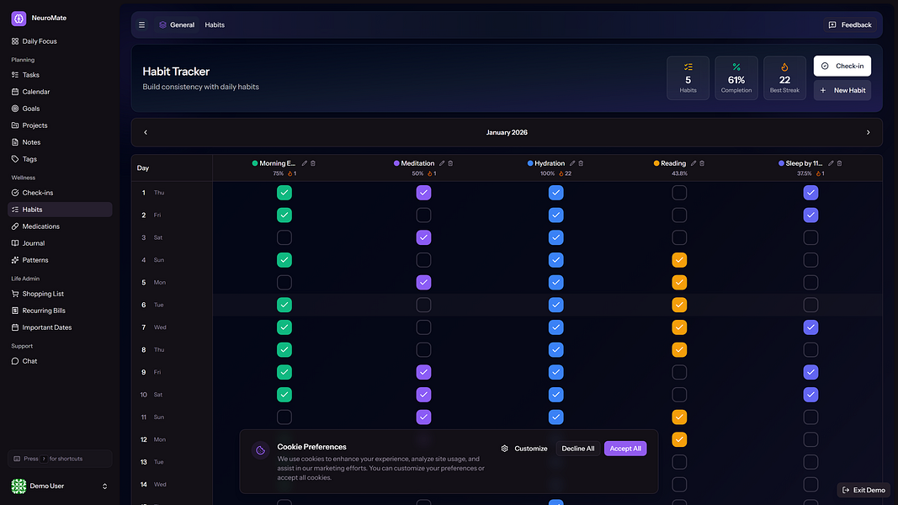This screenshot has height=505, width=898.
Task: Open Notes from the sidebar
Action: pos(60,142)
